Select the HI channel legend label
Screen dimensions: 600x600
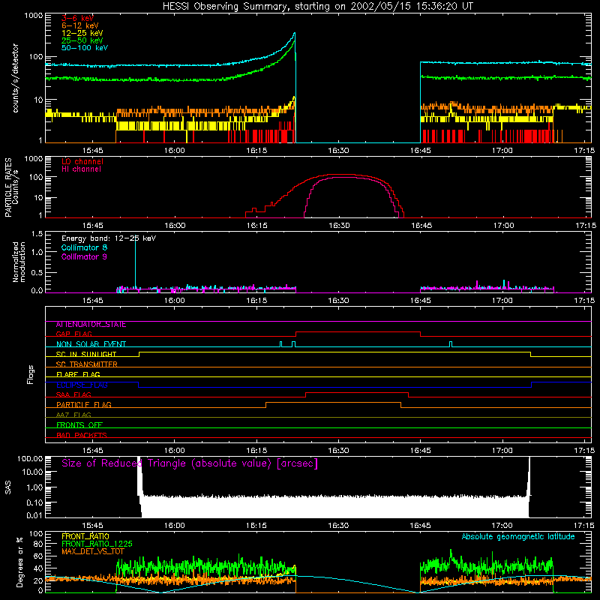click(x=81, y=169)
